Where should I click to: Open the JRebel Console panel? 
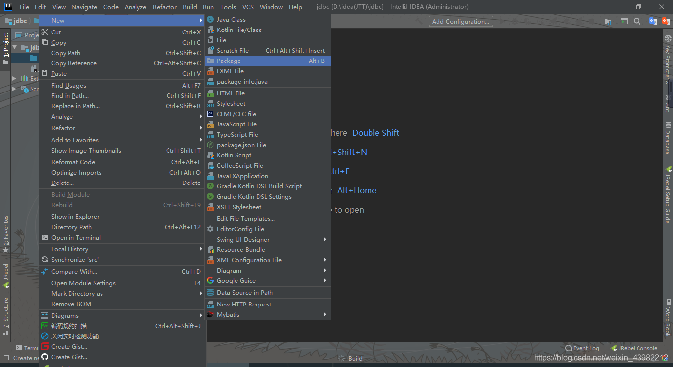(x=634, y=348)
